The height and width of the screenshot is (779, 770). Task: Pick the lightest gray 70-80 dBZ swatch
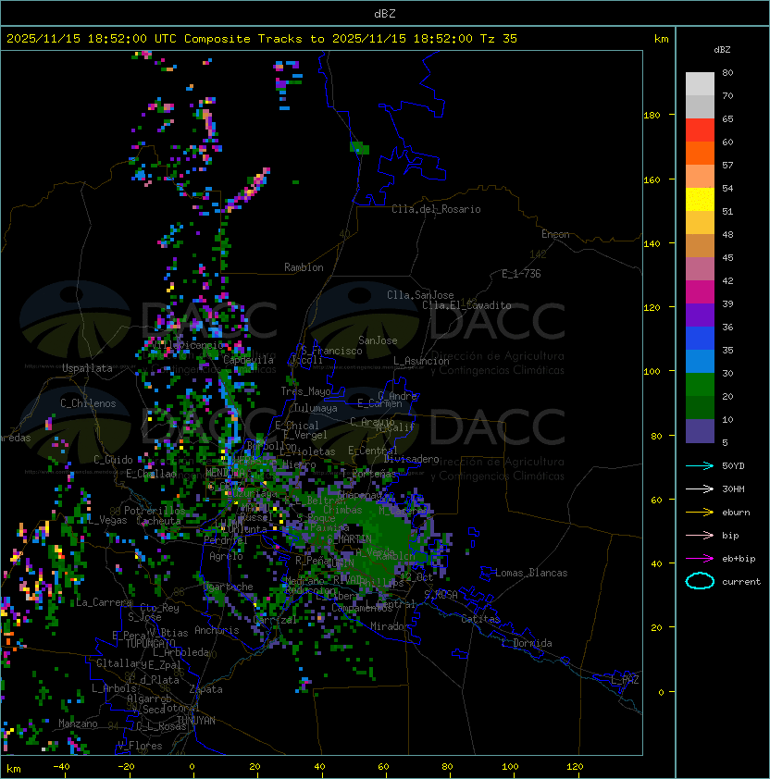(x=700, y=84)
